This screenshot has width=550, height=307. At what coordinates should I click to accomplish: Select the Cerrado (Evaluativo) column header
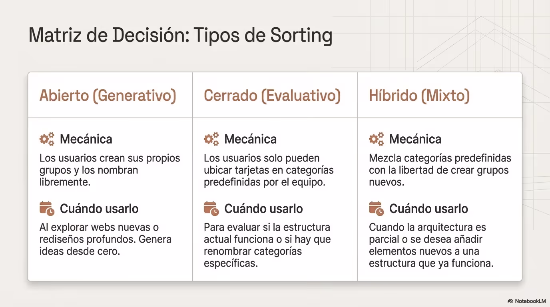tap(272, 96)
